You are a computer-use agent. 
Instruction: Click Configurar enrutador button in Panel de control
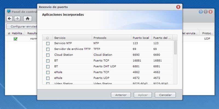coord(22,26)
